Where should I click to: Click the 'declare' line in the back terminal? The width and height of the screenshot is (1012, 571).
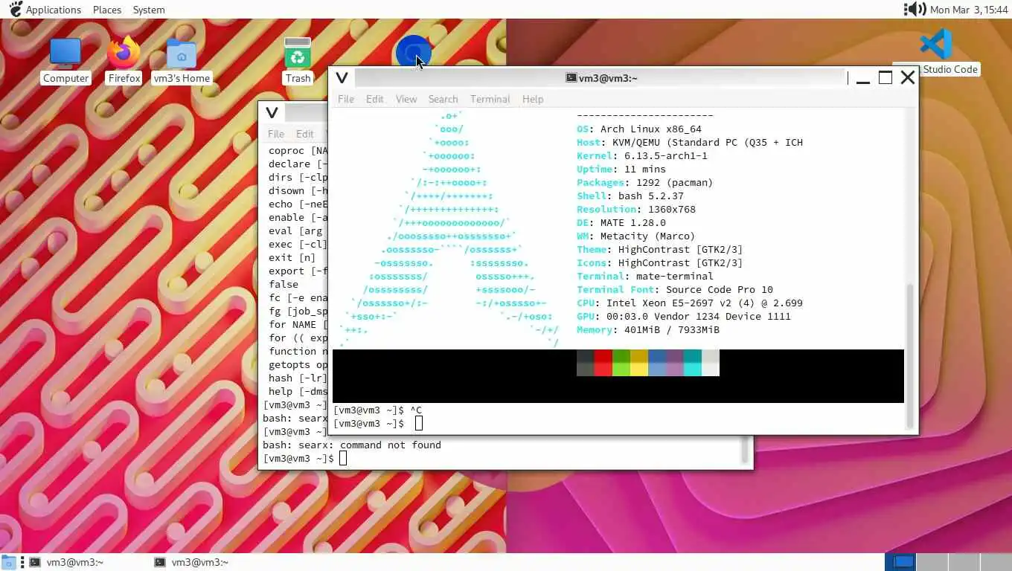(x=298, y=164)
